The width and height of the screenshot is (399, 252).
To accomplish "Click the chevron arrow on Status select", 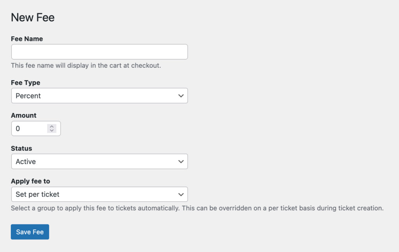I will (181, 162).
